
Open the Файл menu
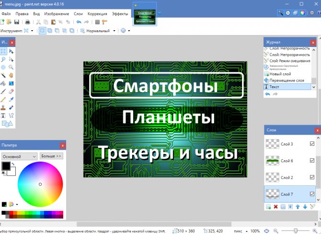pyautogui.click(x=6, y=14)
